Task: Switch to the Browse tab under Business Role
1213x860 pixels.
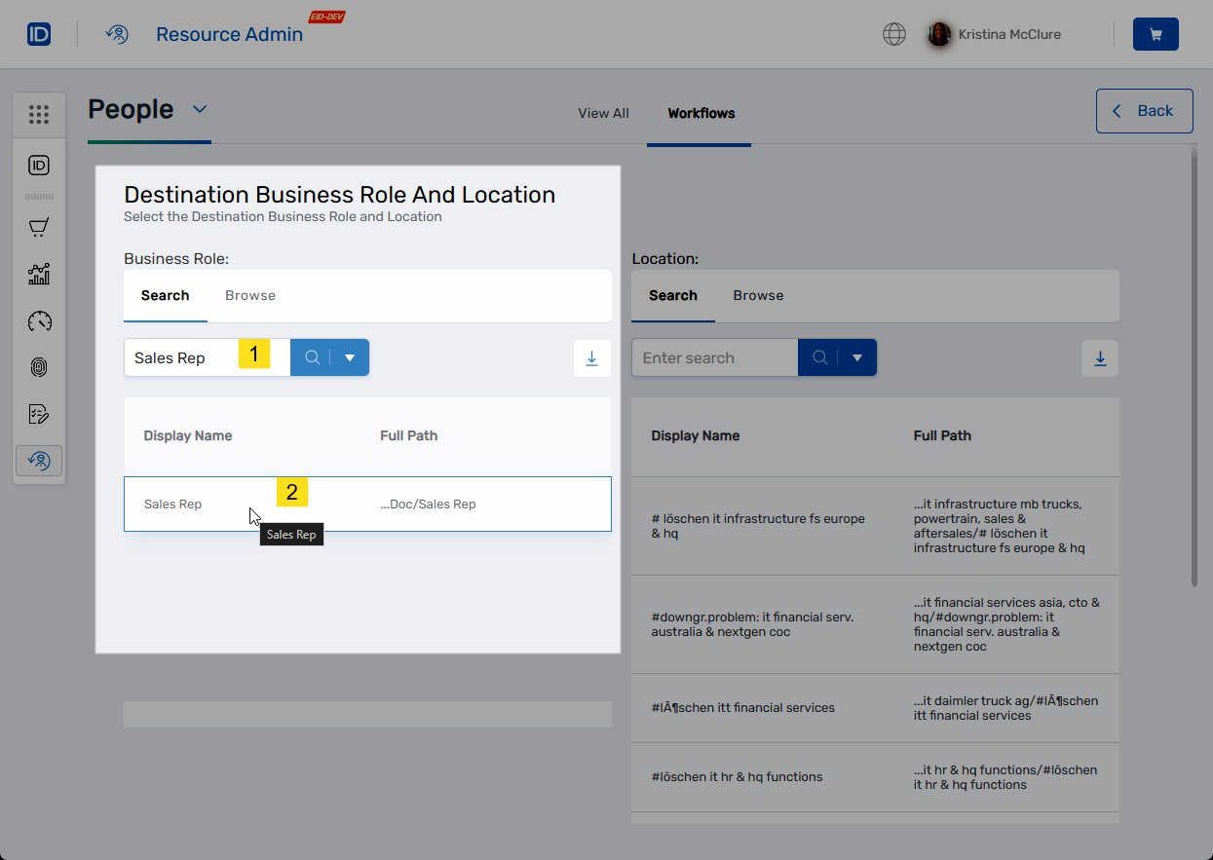Action: click(x=249, y=294)
